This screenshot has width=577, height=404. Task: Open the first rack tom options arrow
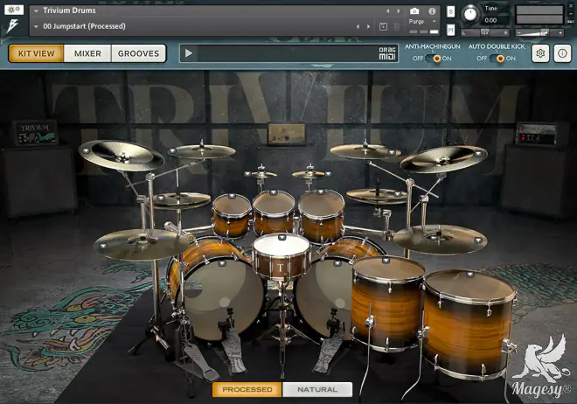tap(232, 196)
